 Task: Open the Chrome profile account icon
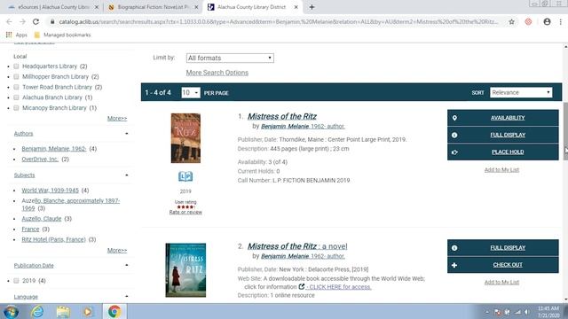point(547,21)
